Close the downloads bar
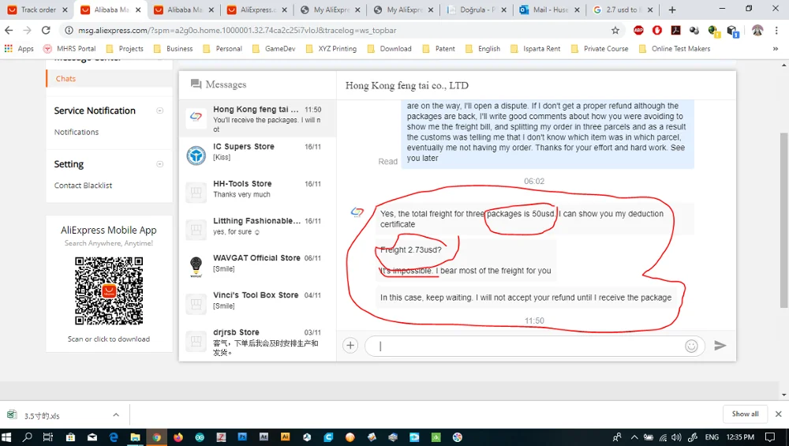The image size is (789, 446). tap(779, 414)
